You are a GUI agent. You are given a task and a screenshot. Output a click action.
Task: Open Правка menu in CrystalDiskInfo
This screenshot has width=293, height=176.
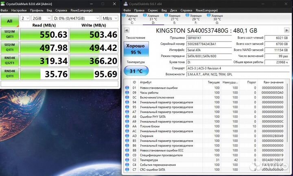[x=139, y=10]
